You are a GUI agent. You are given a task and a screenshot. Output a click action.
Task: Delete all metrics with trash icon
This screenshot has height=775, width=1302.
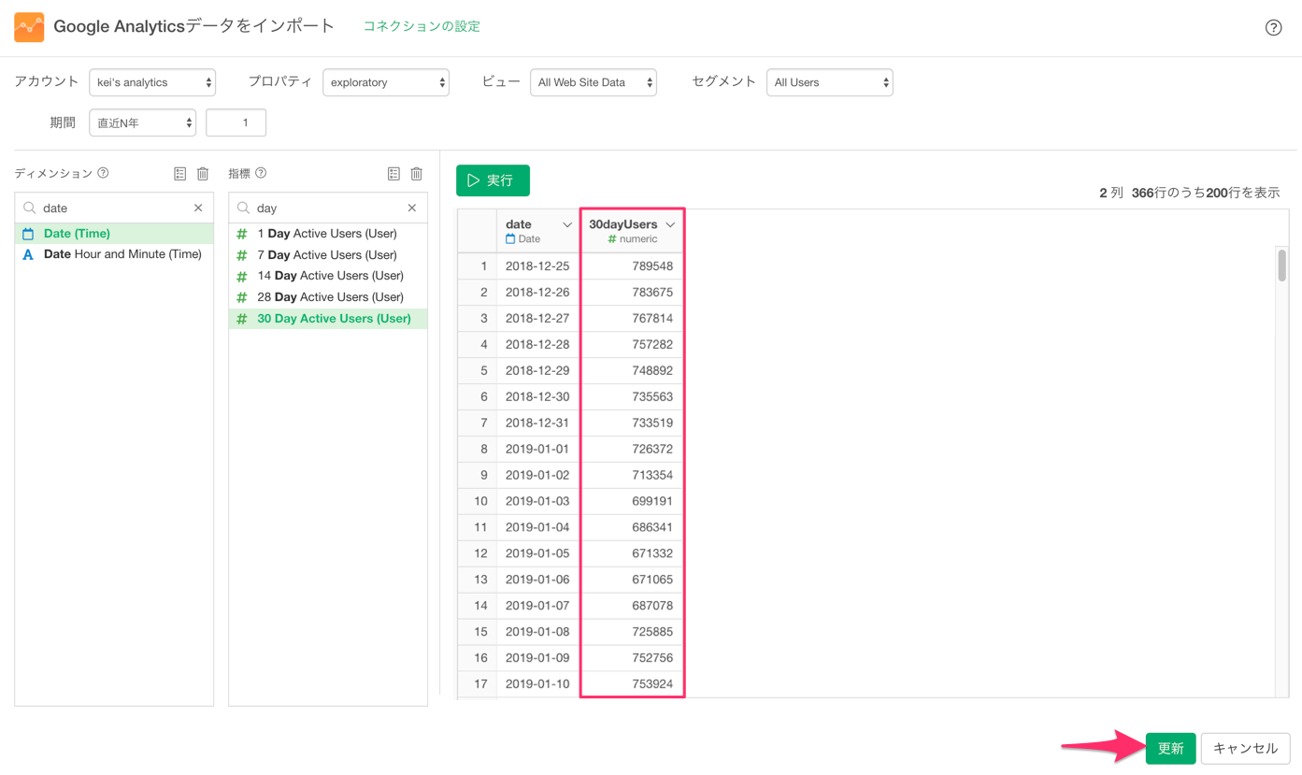click(417, 174)
